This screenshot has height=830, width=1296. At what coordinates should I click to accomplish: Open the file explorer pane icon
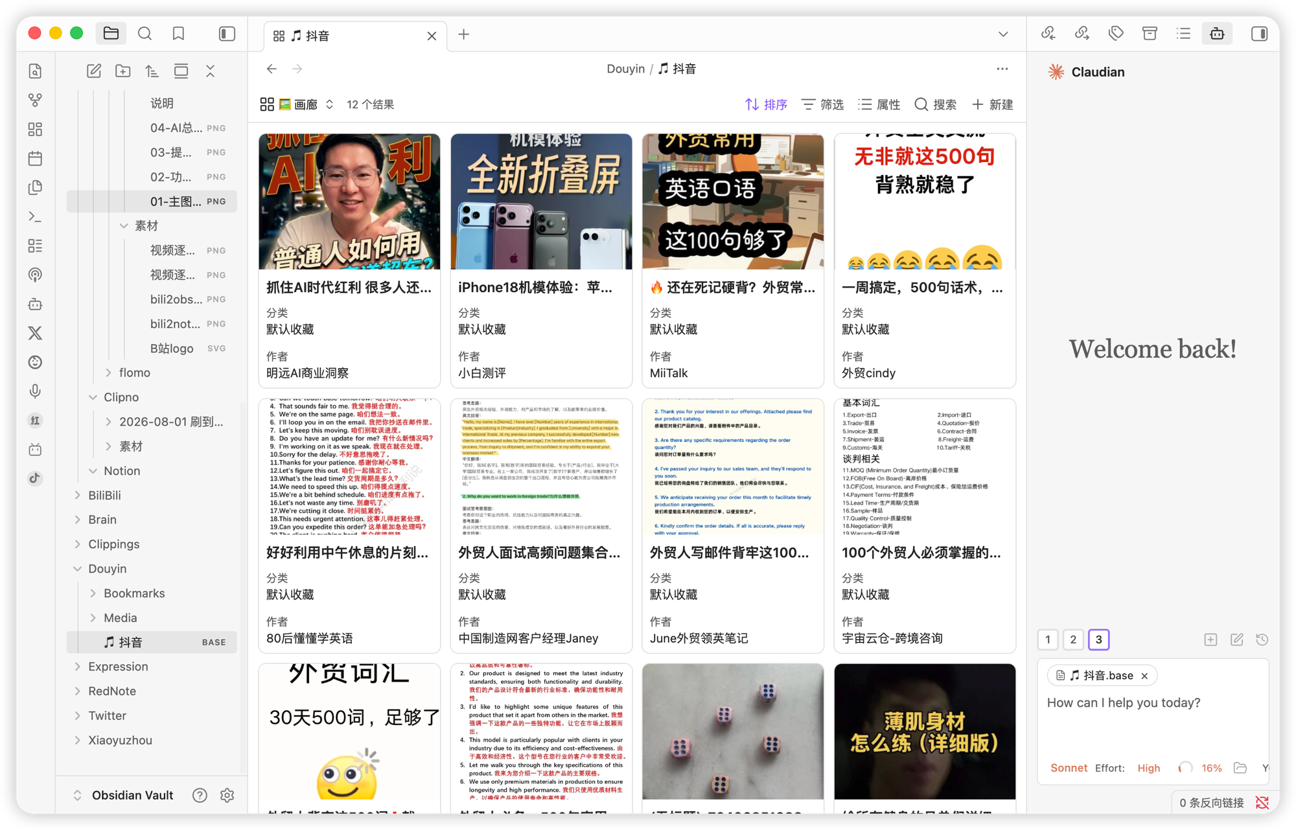(x=111, y=34)
